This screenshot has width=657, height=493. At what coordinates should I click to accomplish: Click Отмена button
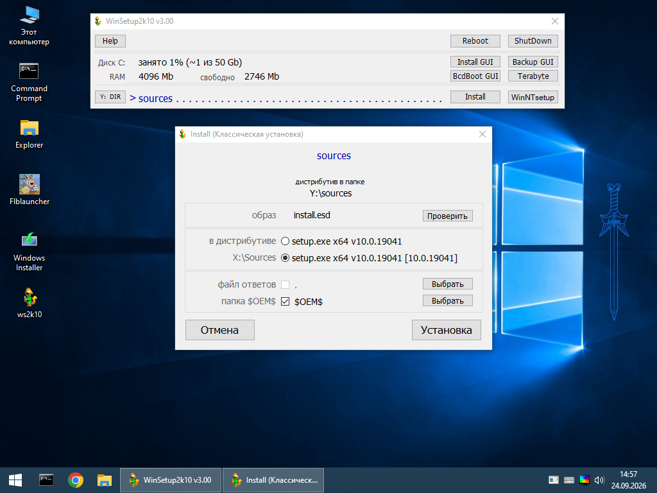[219, 330]
